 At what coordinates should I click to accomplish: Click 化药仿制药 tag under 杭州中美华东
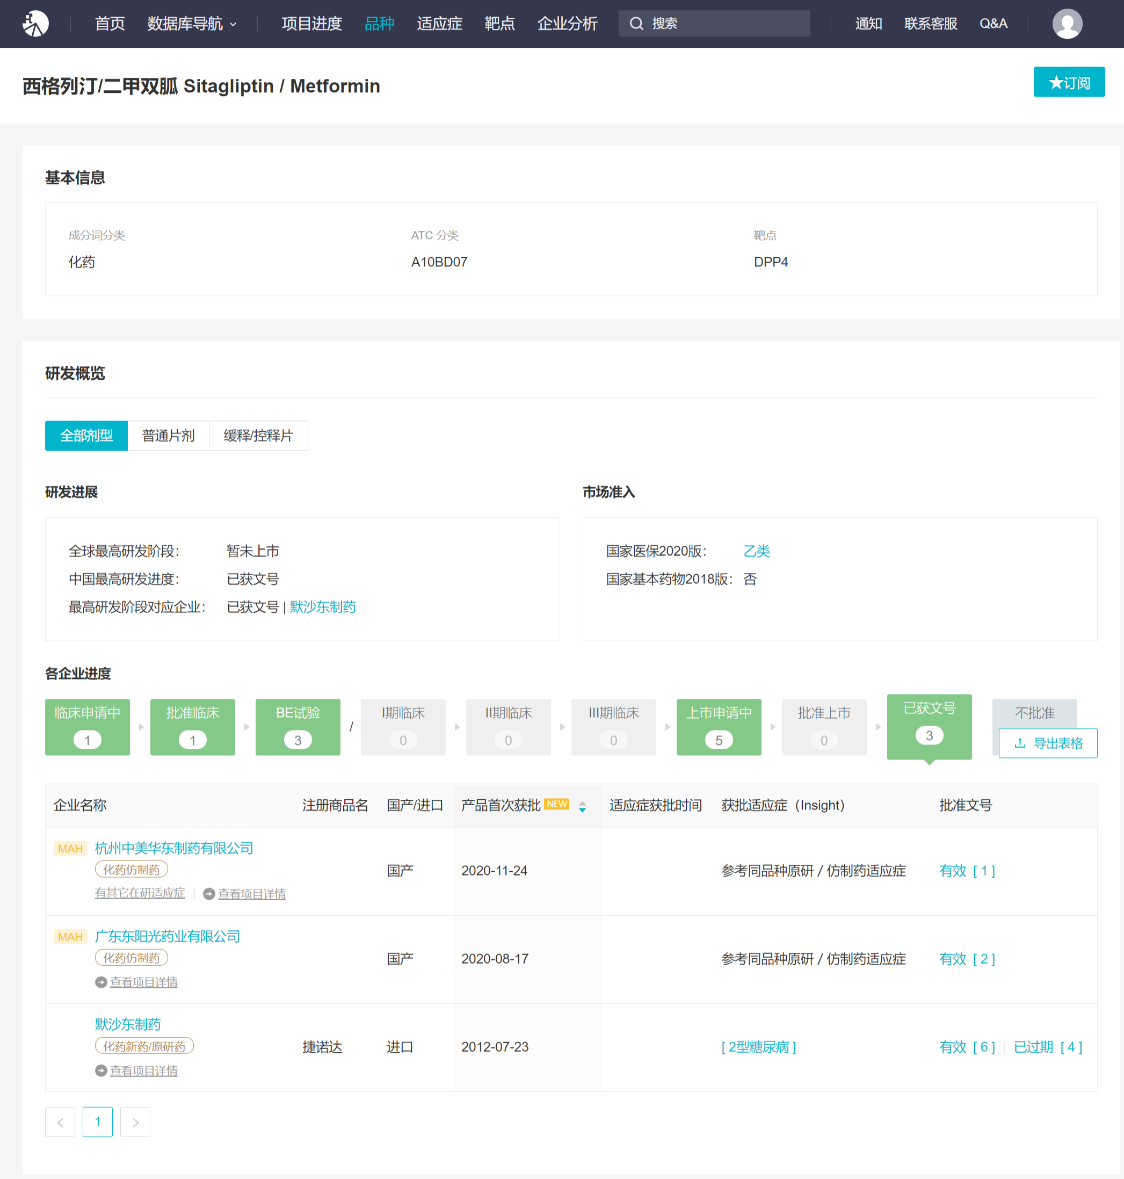click(131, 869)
